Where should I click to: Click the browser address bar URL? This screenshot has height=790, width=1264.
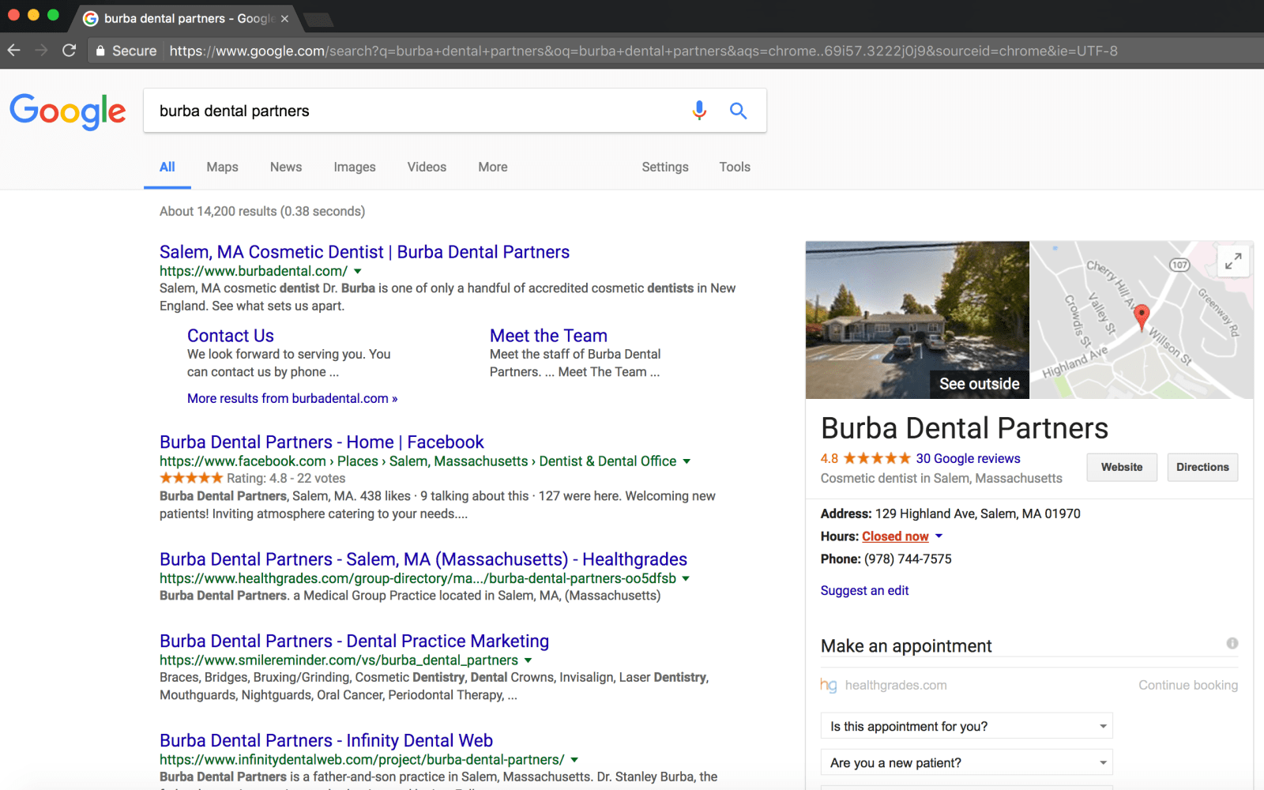(x=643, y=51)
